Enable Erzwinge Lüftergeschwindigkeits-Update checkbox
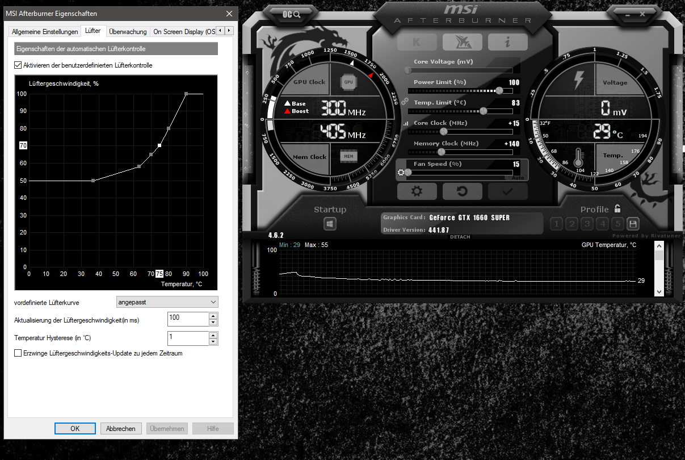 (x=18, y=353)
